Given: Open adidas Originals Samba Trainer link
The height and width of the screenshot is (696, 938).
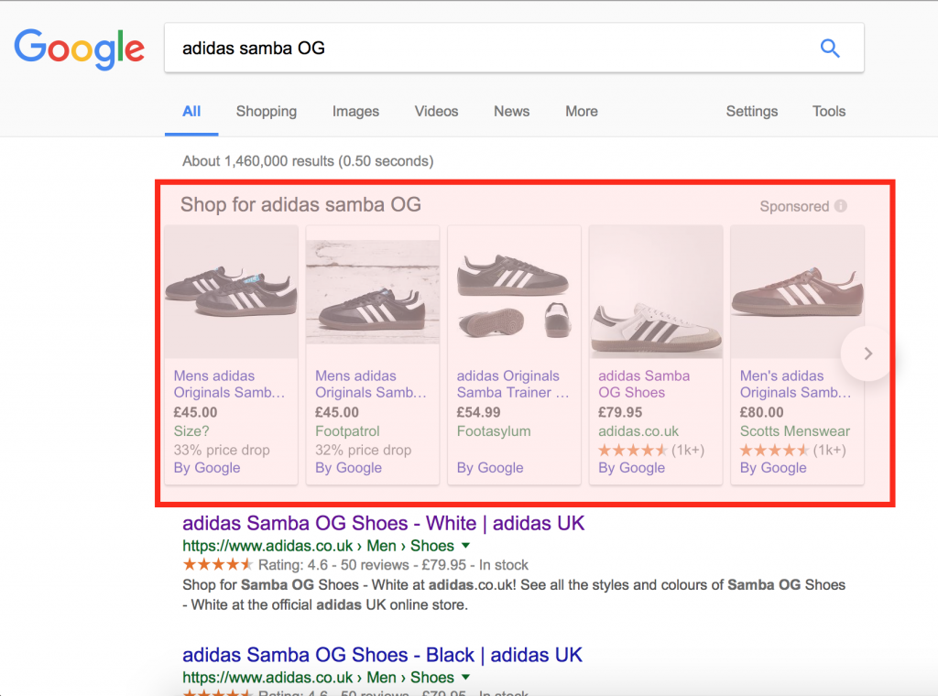Looking at the screenshot, I should pyautogui.click(x=513, y=384).
